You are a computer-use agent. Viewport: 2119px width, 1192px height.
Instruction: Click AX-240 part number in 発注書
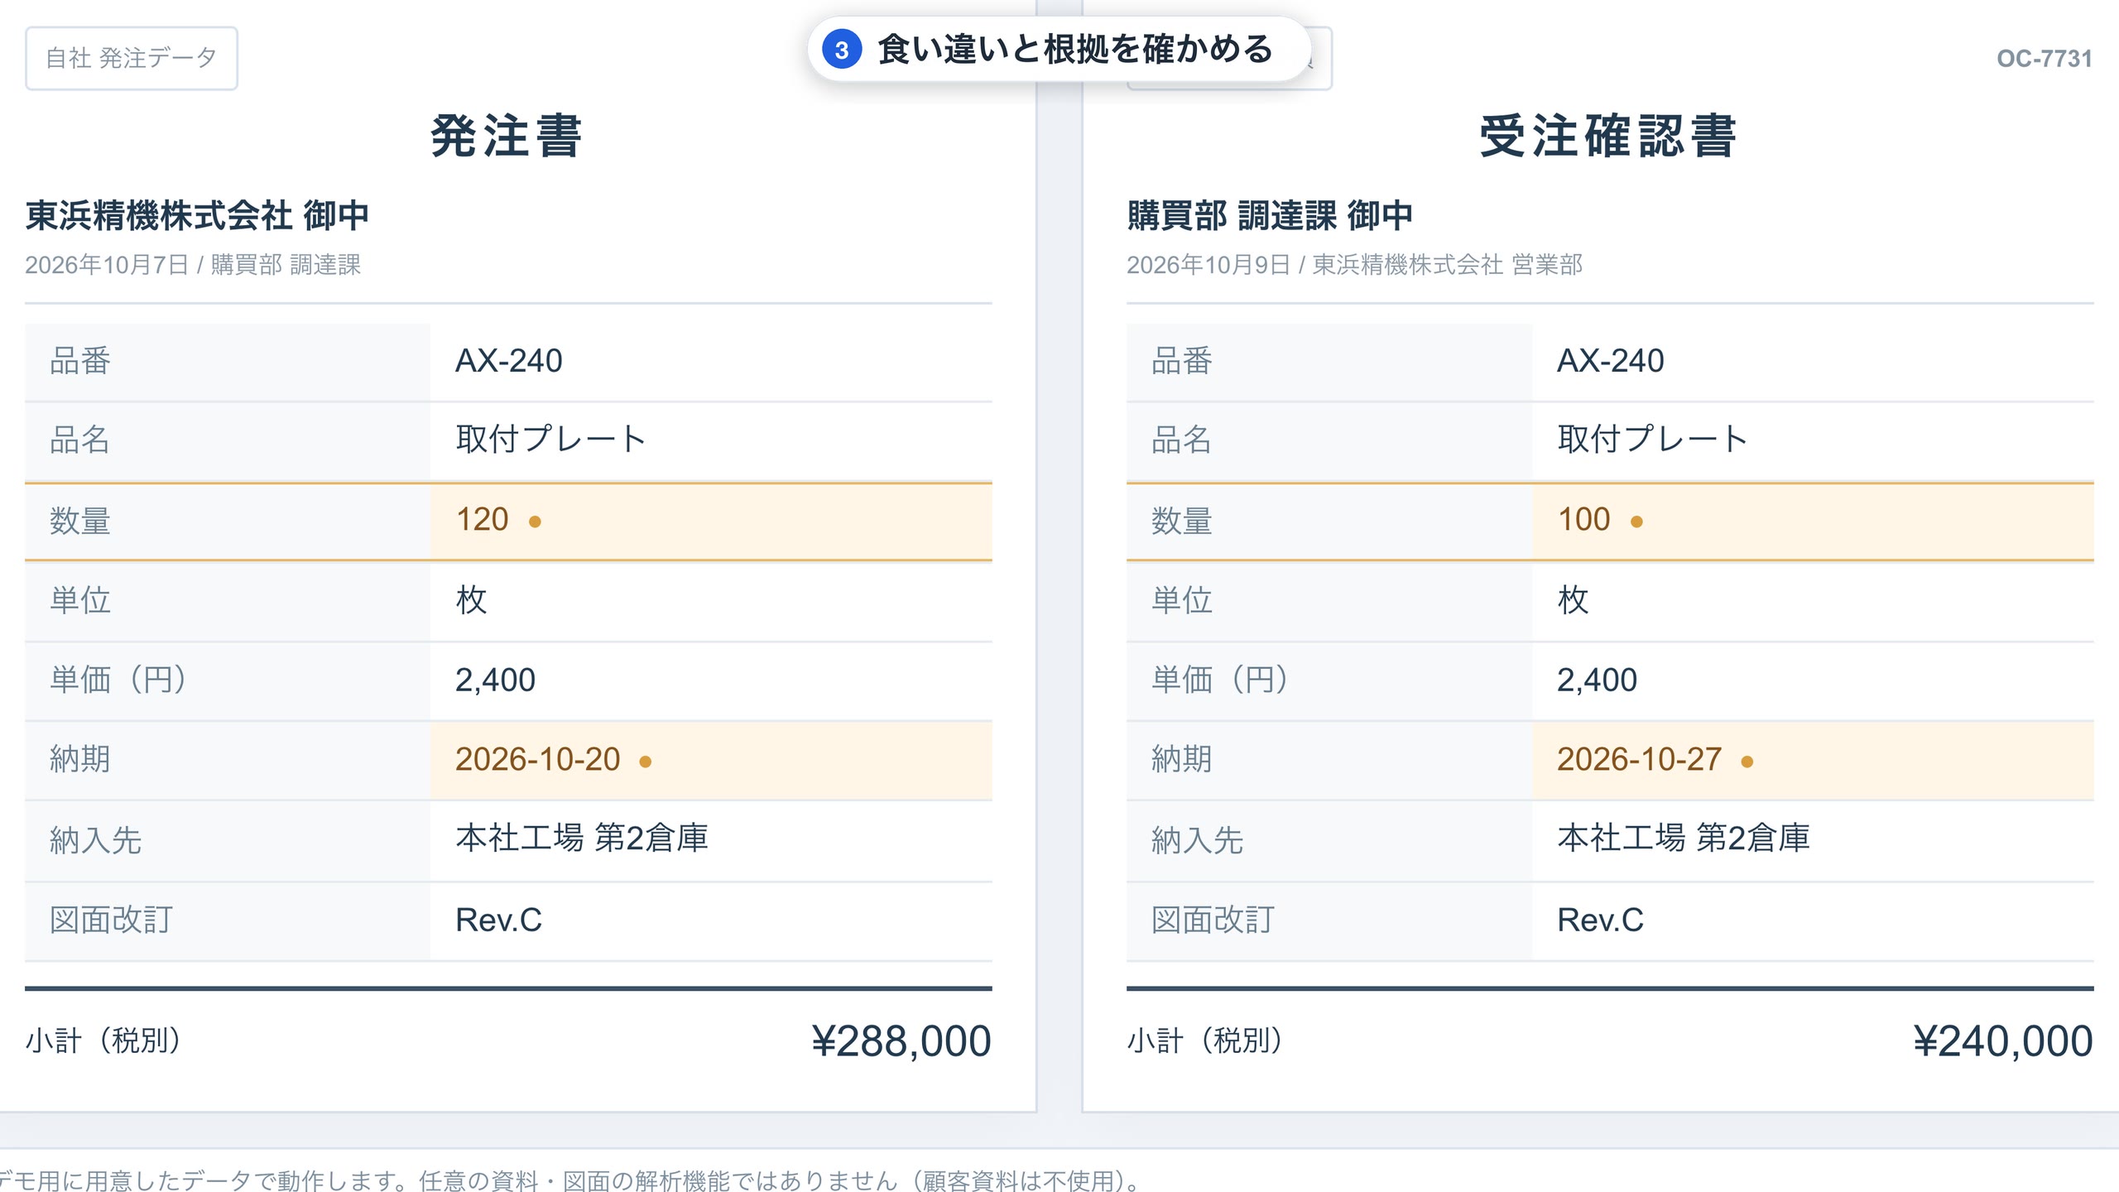click(509, 361)
